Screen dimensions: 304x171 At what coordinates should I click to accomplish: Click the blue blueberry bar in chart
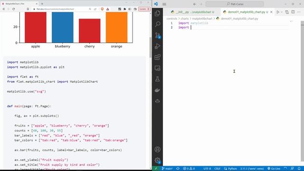click(62, 27)
